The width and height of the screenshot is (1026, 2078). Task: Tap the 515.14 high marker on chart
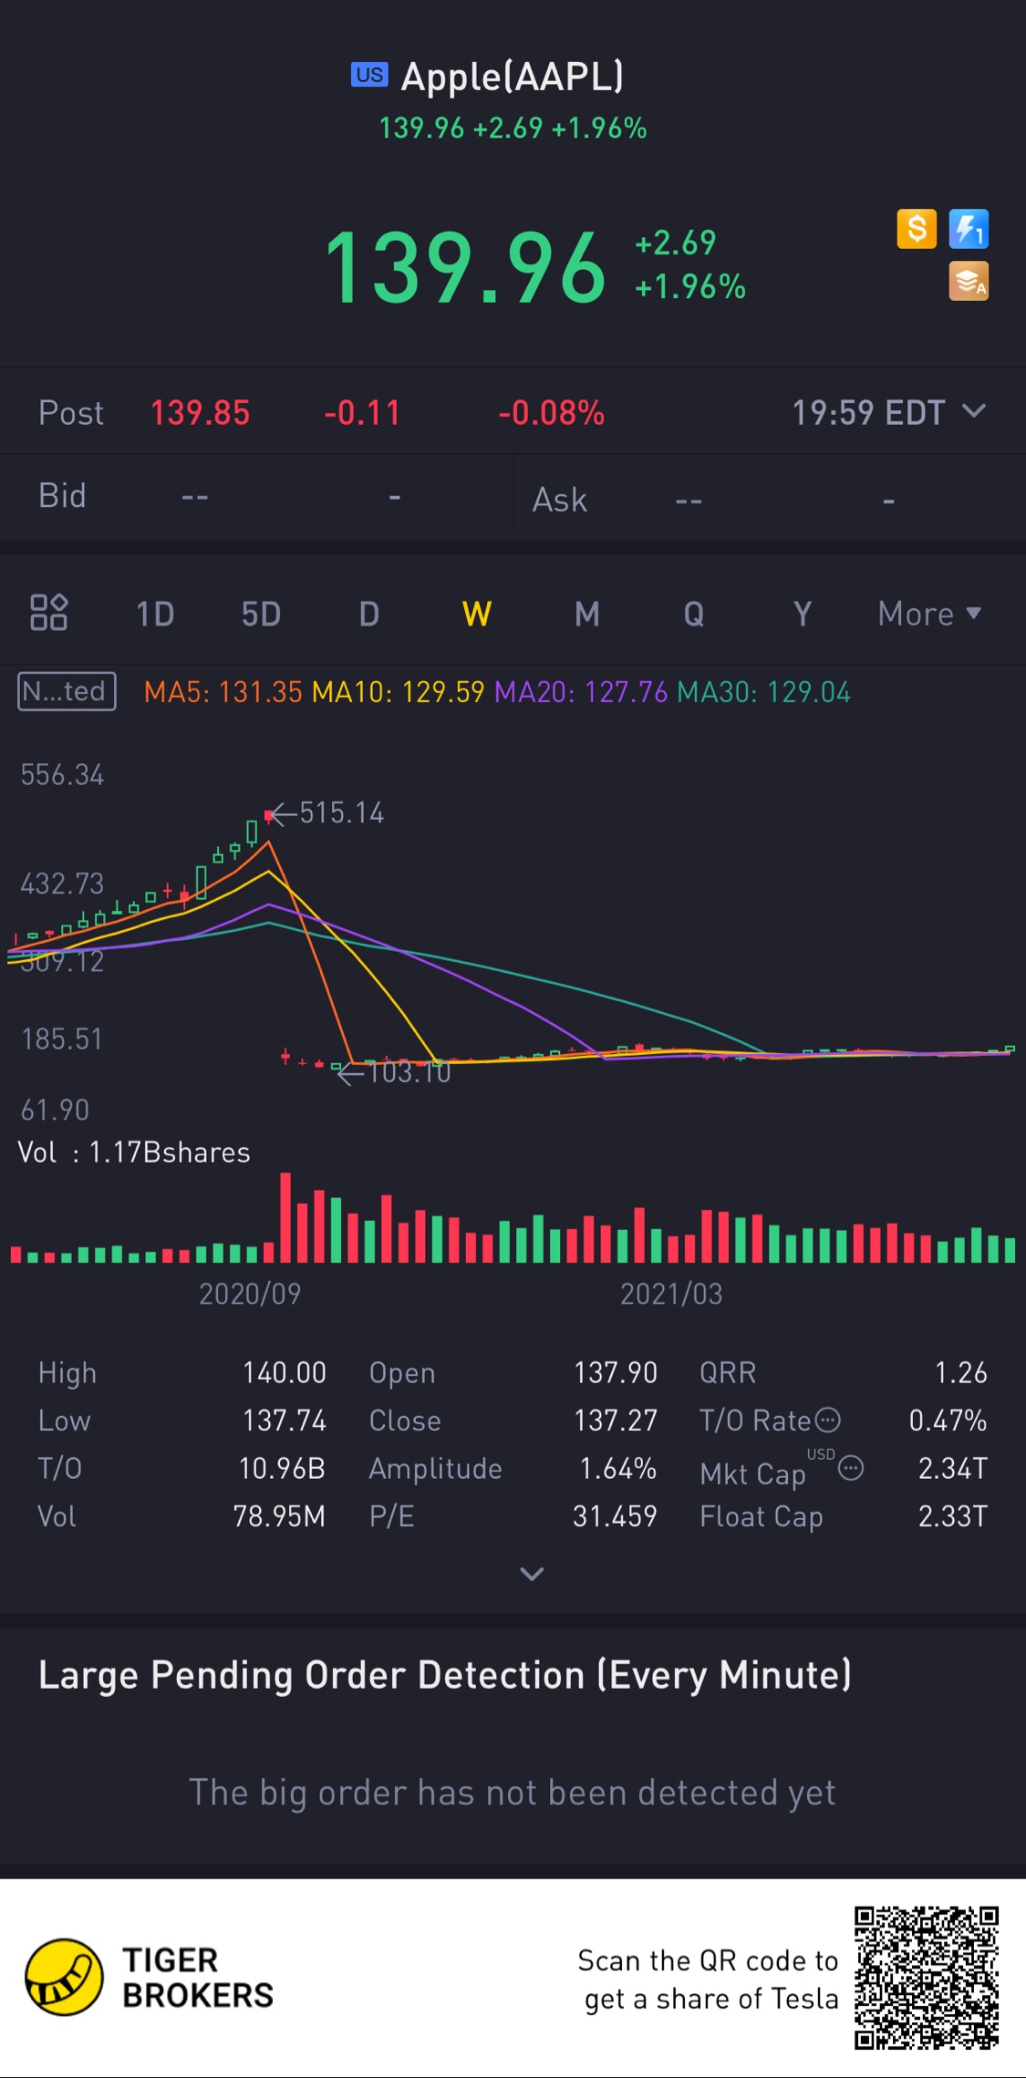330,812
